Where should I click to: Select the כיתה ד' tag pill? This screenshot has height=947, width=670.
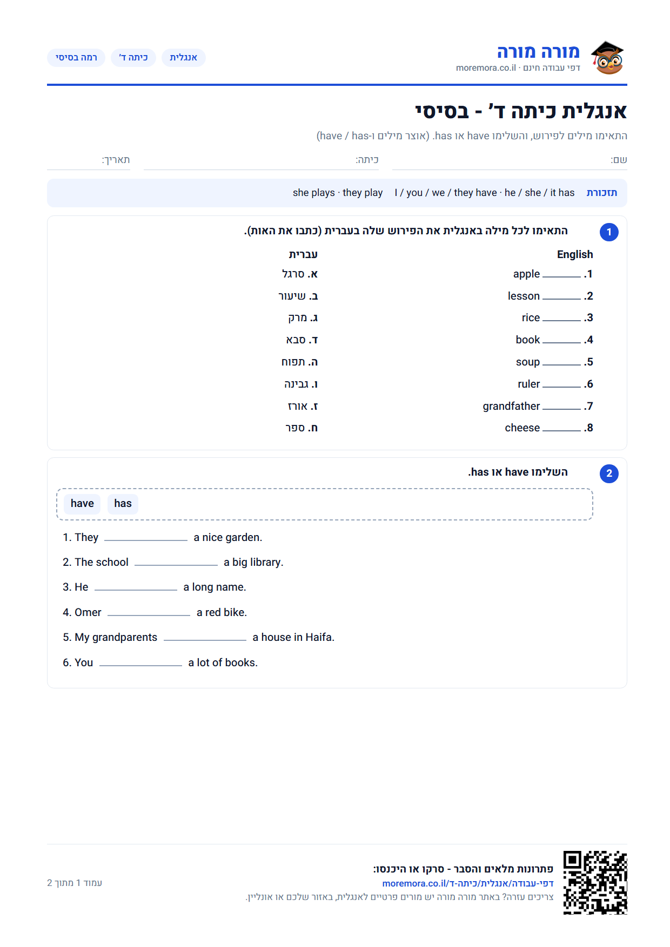pyautogui.click(x=133, y=58)
